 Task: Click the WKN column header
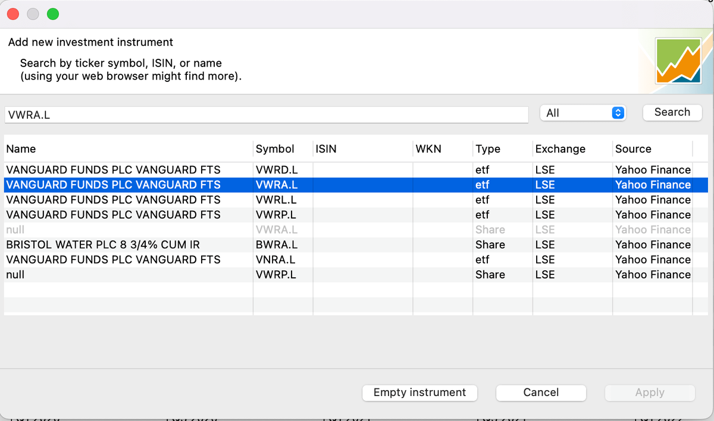coord(443,149)
